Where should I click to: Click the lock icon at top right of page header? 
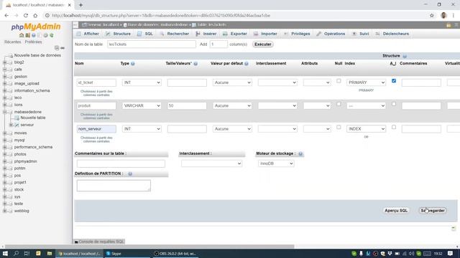[x=448, y=25]
